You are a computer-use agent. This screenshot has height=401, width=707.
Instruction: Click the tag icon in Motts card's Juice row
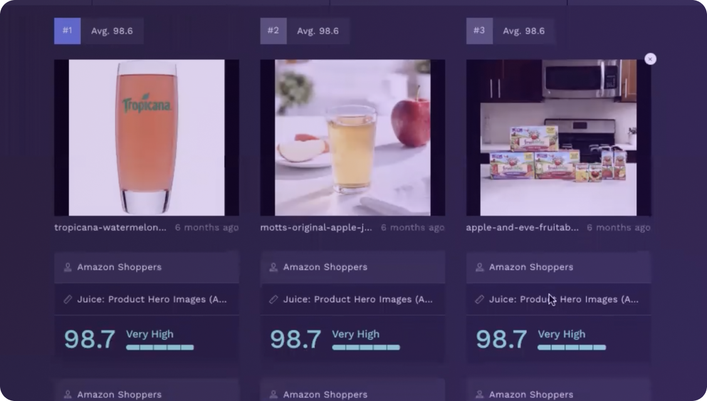[x=273, y=299]
